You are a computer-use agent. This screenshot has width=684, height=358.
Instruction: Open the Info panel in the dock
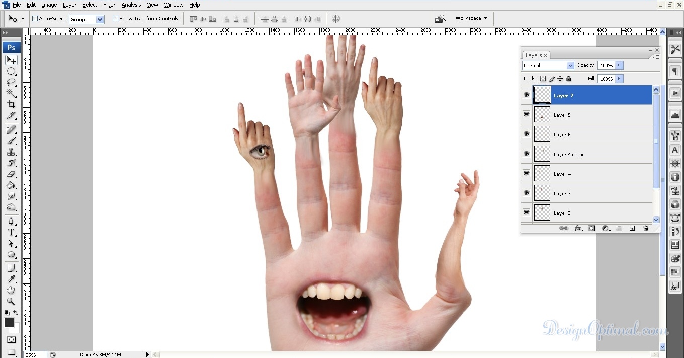coord(675,177)
